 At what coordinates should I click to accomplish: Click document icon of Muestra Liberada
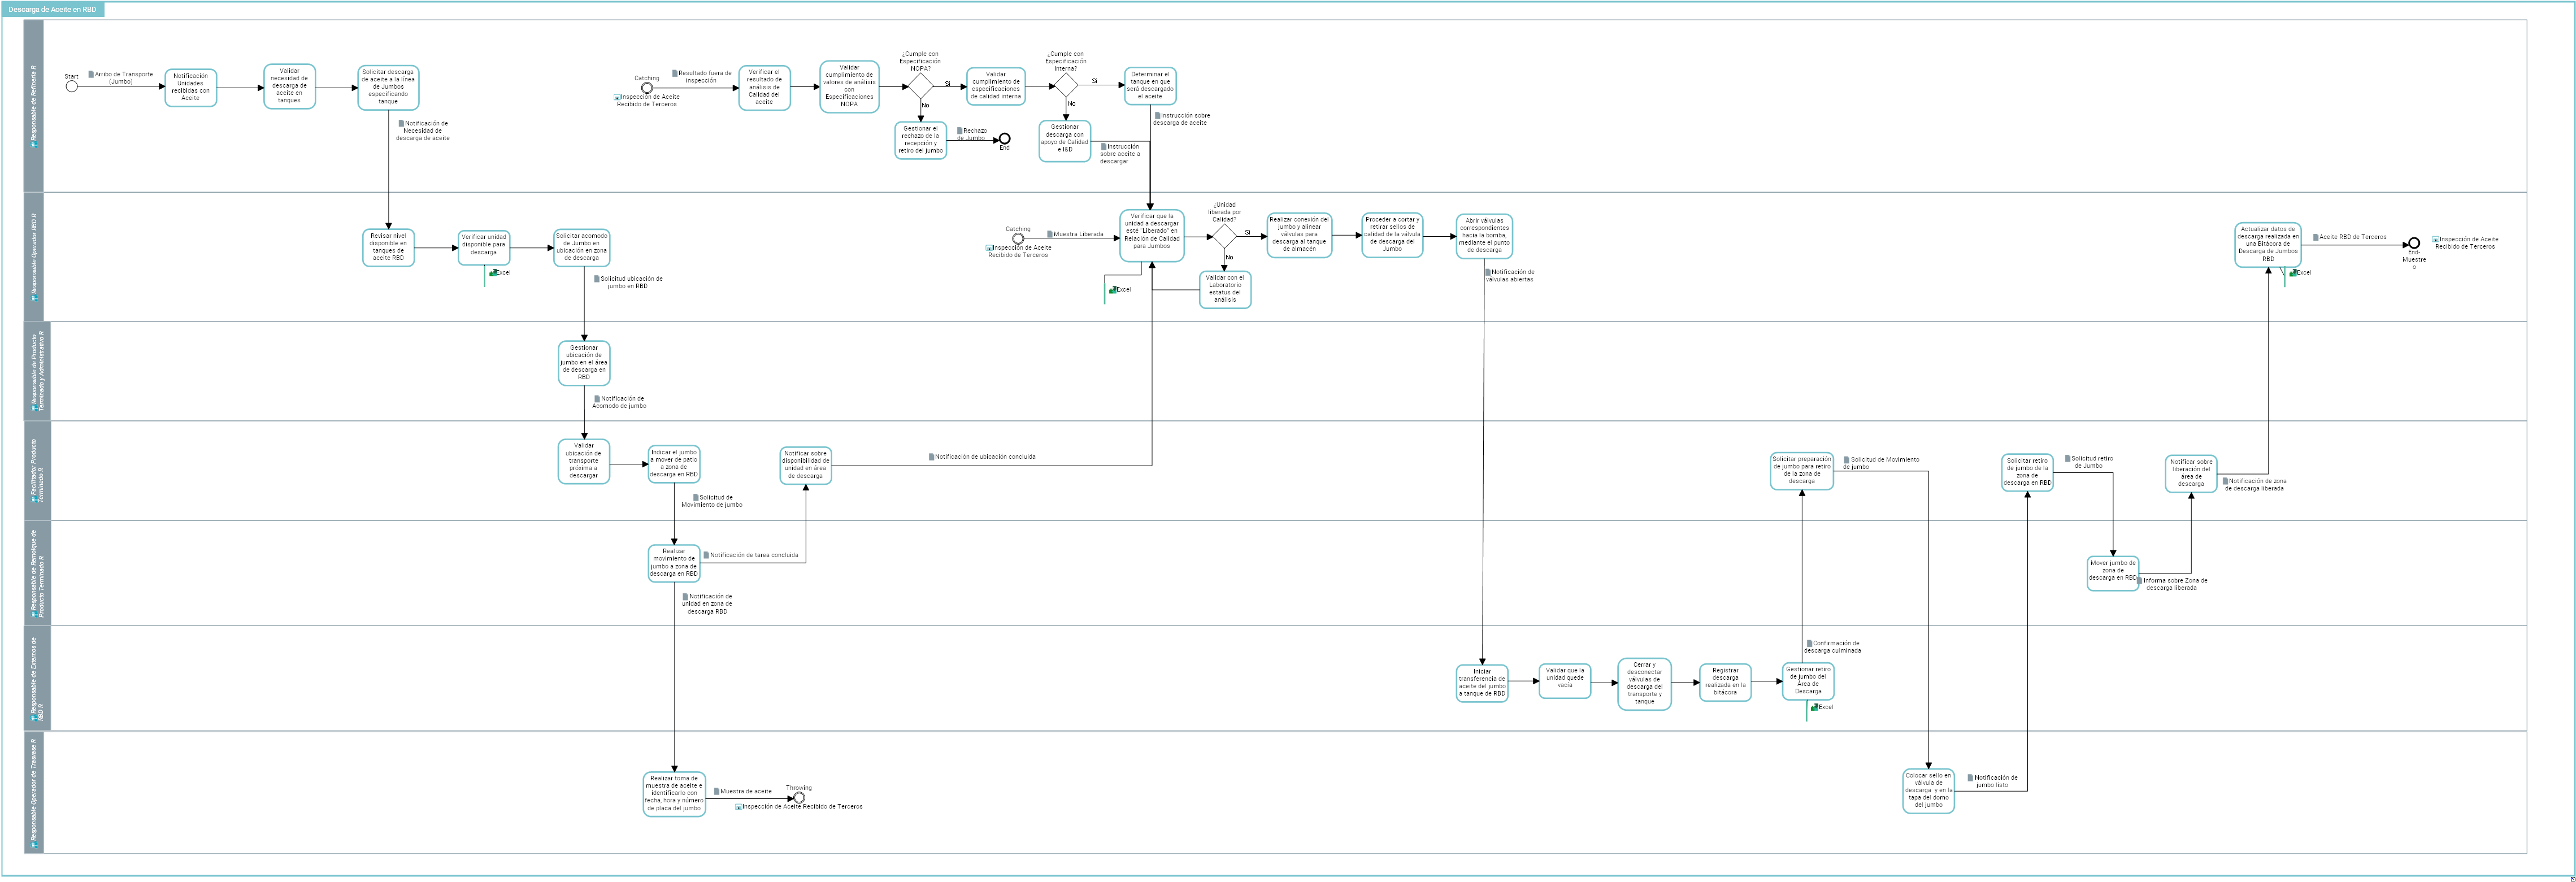pyautogui.click(x=1049, y=234)
